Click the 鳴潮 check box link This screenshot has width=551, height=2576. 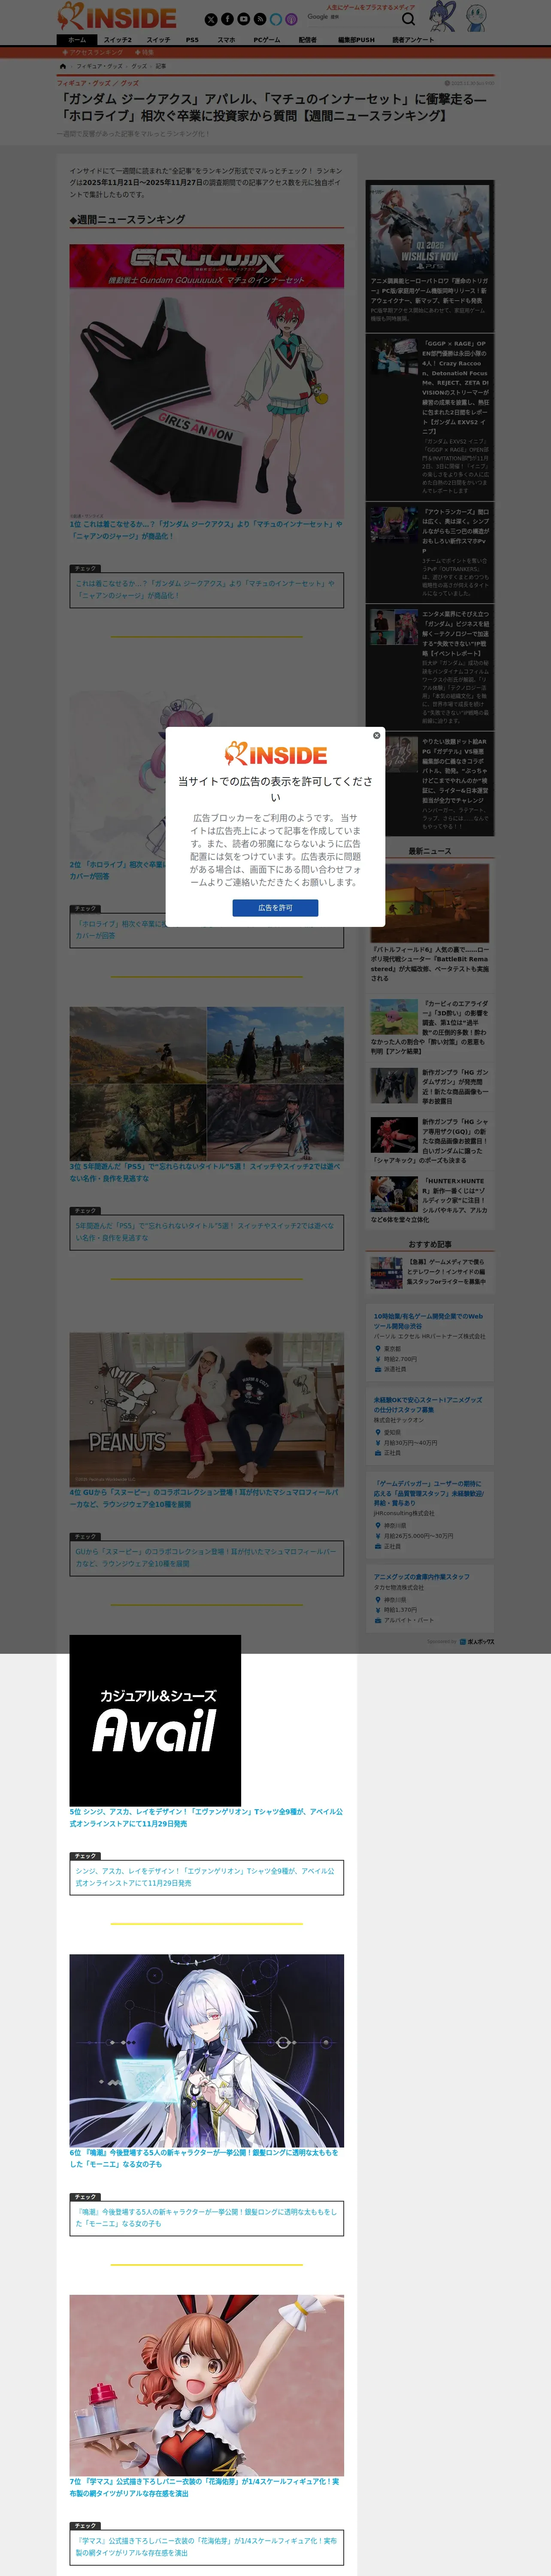206,2217
